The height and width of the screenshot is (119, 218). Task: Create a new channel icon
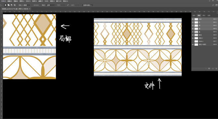[x=213, y=68]
